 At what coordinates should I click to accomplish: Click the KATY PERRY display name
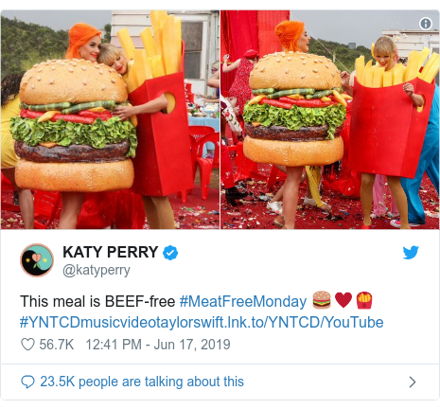point(111,252)
